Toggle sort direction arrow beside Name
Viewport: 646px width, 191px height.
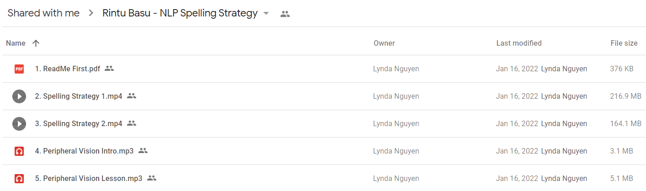point(36,43)
